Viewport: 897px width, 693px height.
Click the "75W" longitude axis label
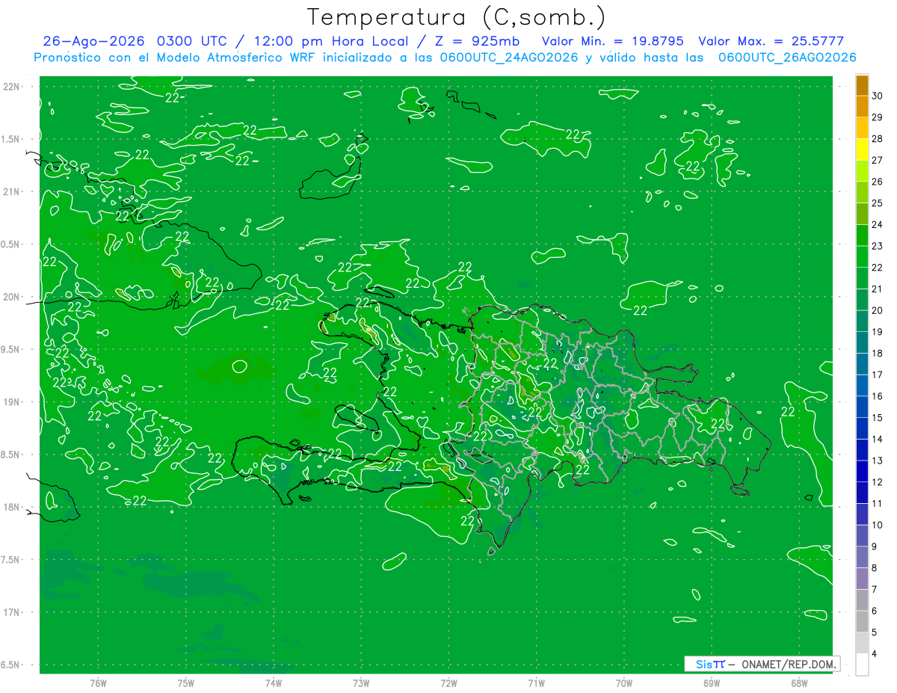186,683
